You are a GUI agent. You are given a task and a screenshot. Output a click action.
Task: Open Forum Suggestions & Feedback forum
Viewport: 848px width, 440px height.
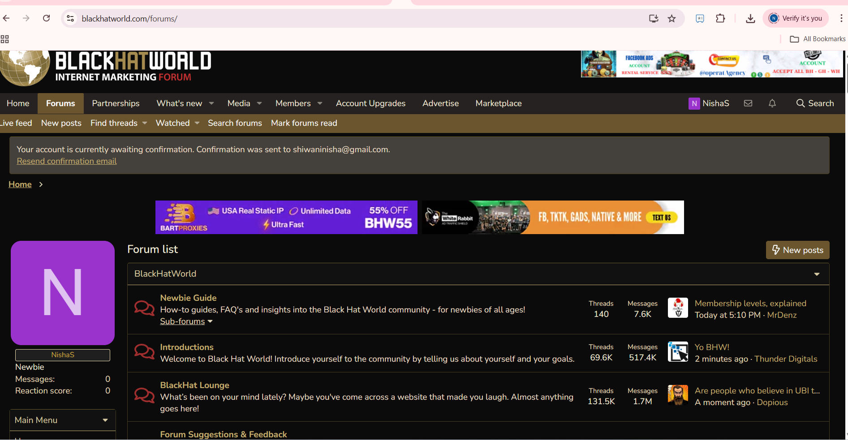223,435
